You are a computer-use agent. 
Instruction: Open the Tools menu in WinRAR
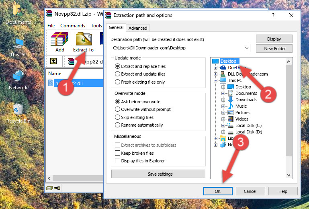(x=96, y=26)
